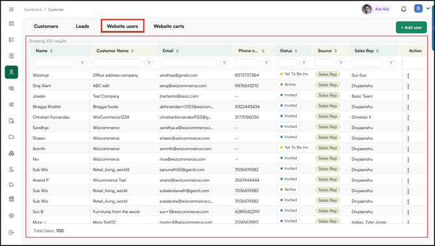Click the name Suv B
This screenshot has width=435, height=246.
pos(38,212)
